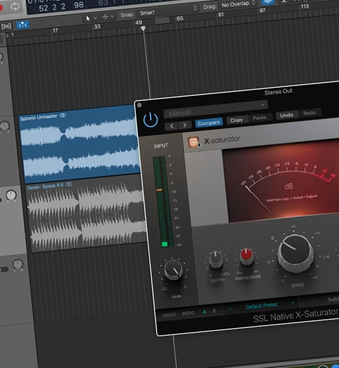This screenshot has height=368, width=339.
Task: Click the Stereo Out window title
Action: click(278, 92)
